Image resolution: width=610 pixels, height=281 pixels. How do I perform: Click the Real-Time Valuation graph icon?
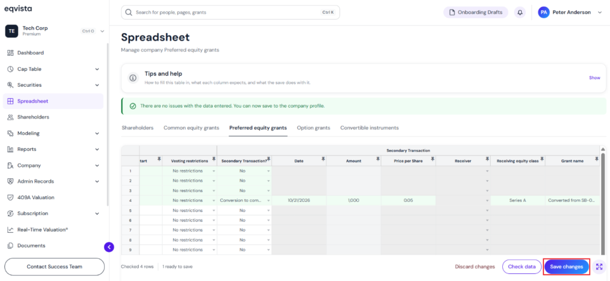tap(11, 230)
